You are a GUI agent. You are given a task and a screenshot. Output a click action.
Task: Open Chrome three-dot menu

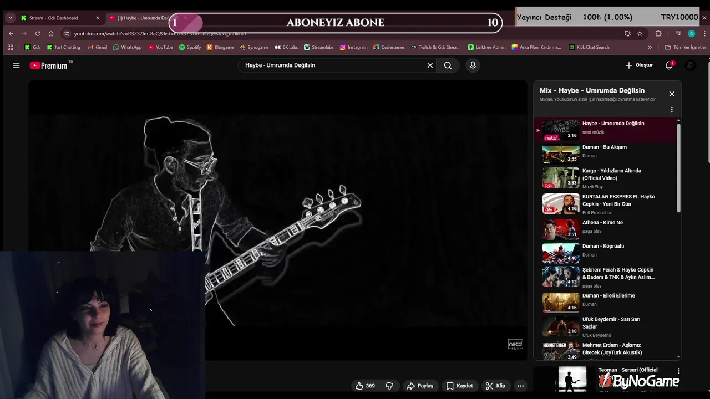(x=704, y=33)
